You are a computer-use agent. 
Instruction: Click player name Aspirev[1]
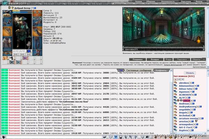pos(185,131)
